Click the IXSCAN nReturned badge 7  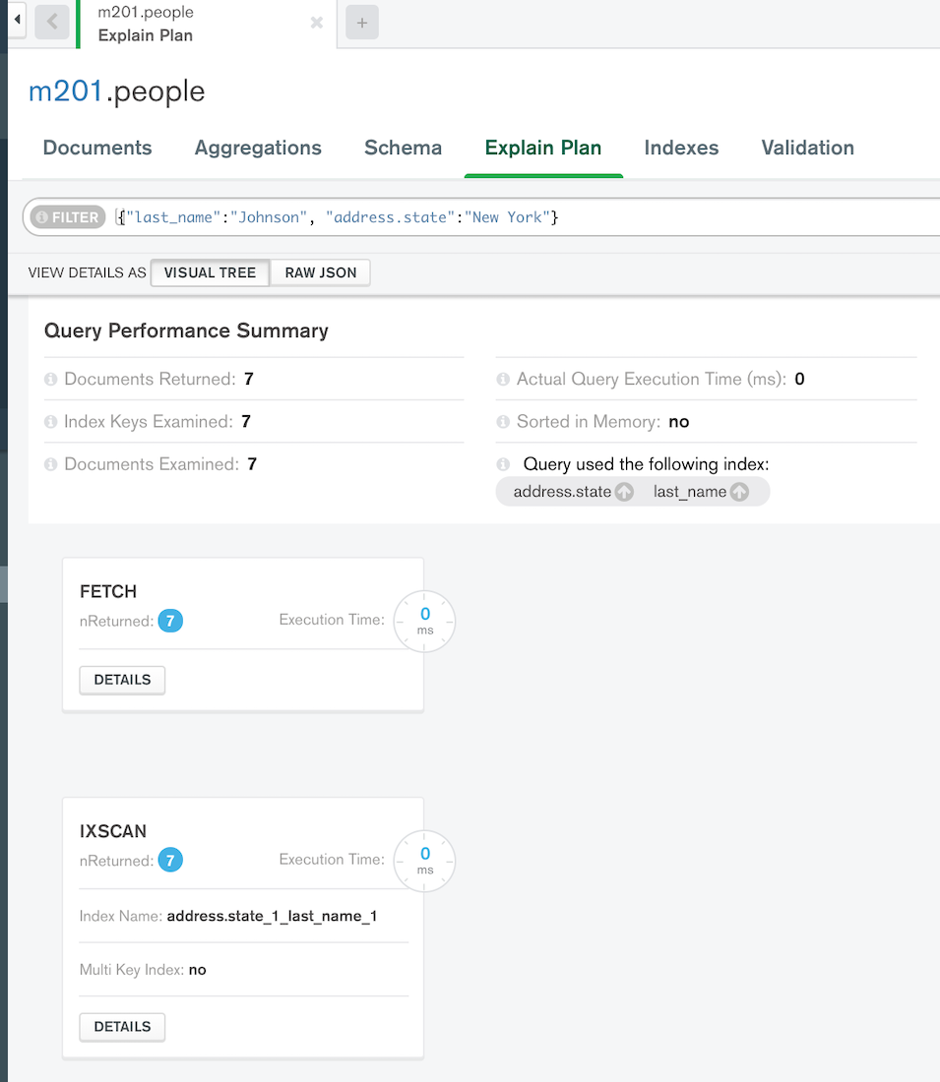170,861
